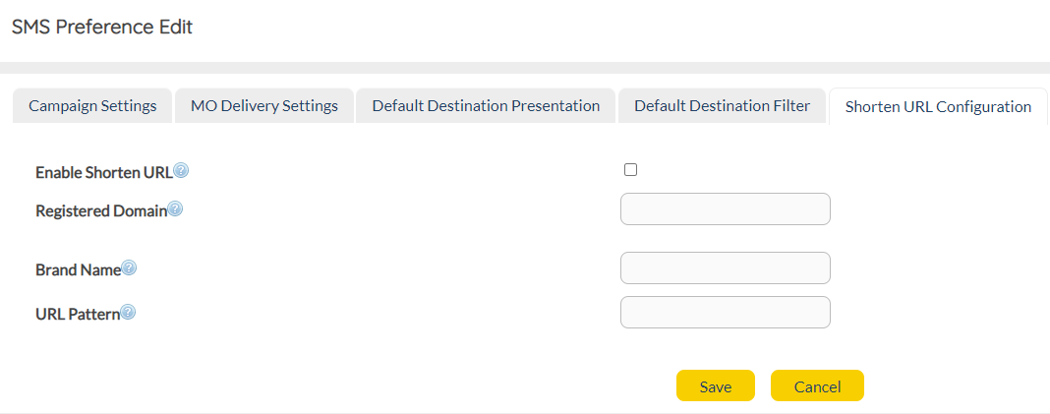Click the Brand Name label text
This screenshot has height=414, width=1050.
point(78,269)
